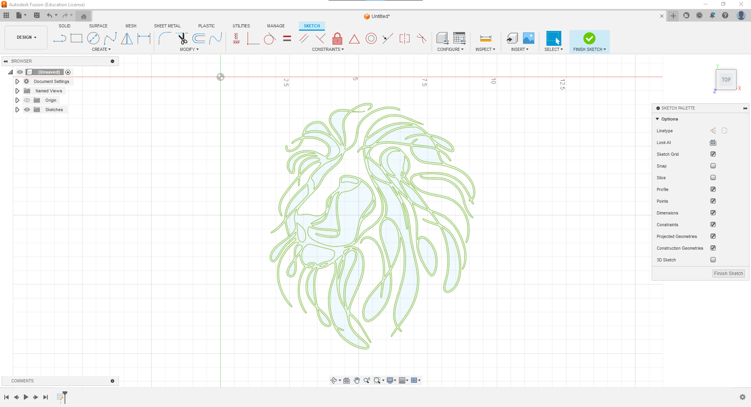Expand the Sketches tree node
751x407 pixels.
(x=17, y=110)
